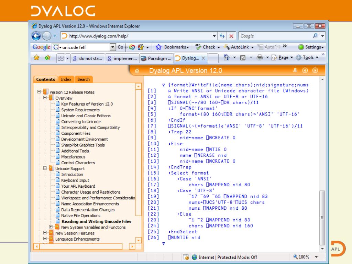The width and height of the screenshot is (352, 264).
Task: Expand New System Variables and Functions node
Action: [x=51, y=227]
